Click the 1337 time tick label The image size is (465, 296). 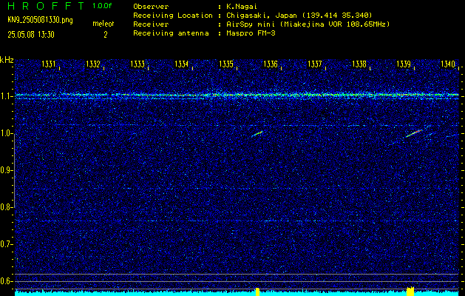click(315, 64)
